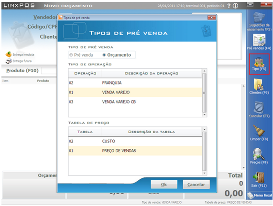The width and height of the screenshot is (273, 206).
Task: Choose the FRANQUIA operation row
Action: [135, 83]
